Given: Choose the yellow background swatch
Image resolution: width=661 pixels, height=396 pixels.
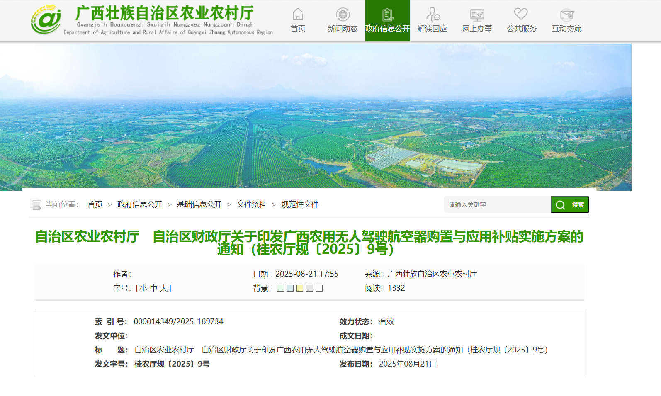Looking at the screenshot, I should click(300, 288).
